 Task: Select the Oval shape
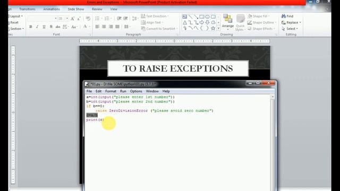pyautogui.click(x=207, y=16)
